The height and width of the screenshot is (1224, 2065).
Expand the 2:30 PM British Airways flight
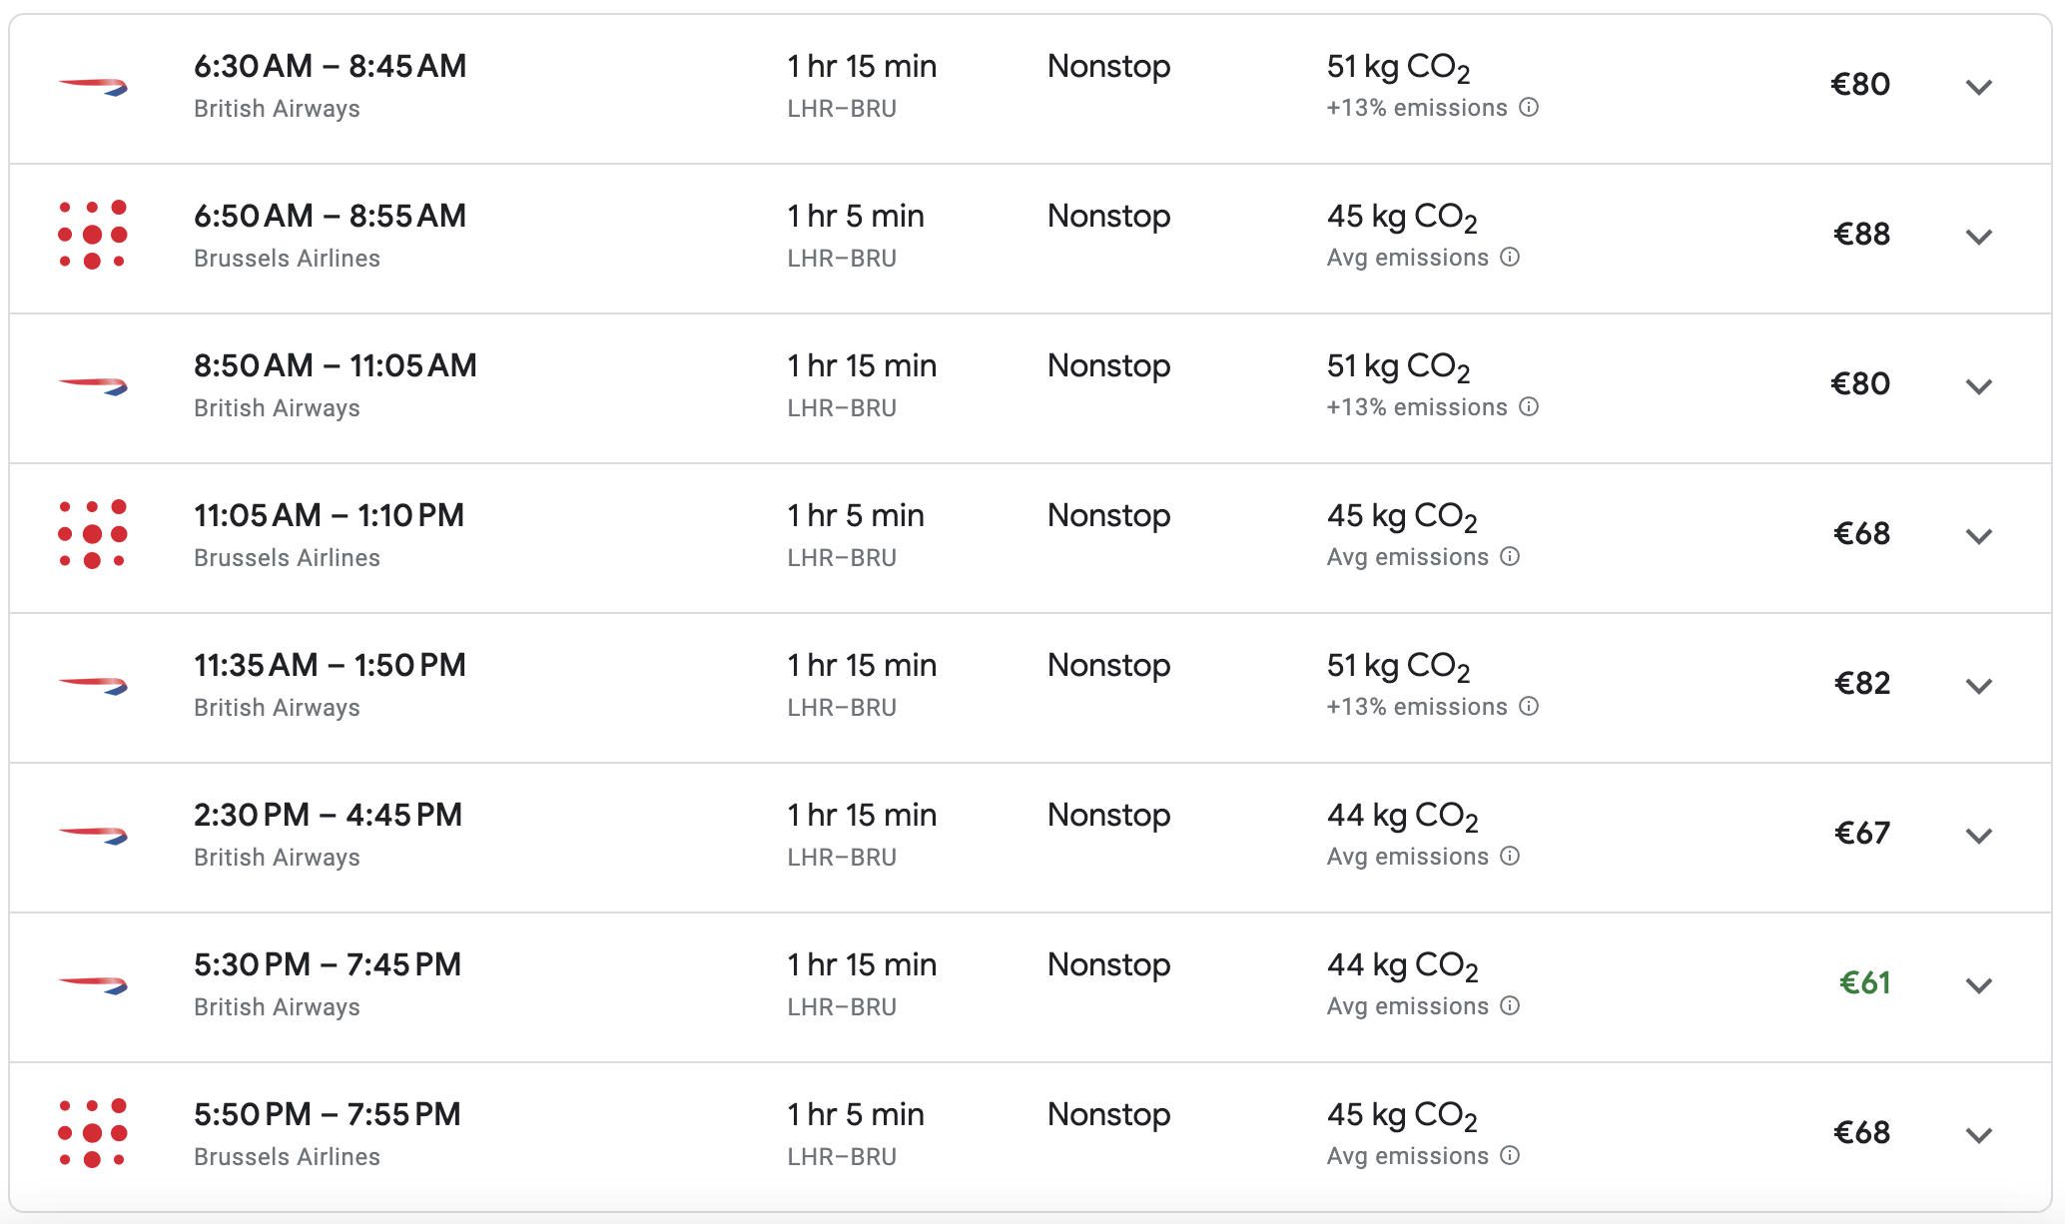coord(1978,836)
